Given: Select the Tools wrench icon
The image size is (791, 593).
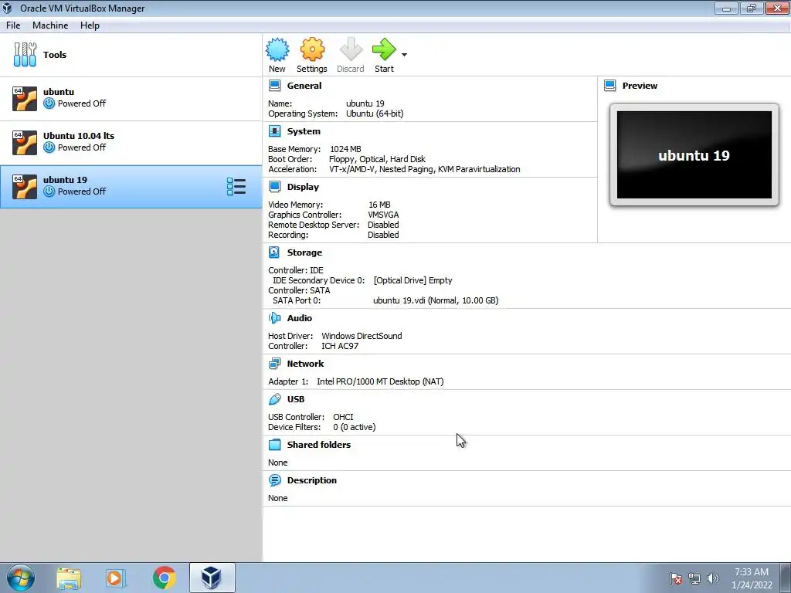Looking at the screenshot, I should coord(25,55).
